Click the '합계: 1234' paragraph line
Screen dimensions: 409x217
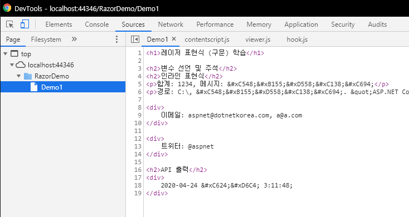coord(267,84)
